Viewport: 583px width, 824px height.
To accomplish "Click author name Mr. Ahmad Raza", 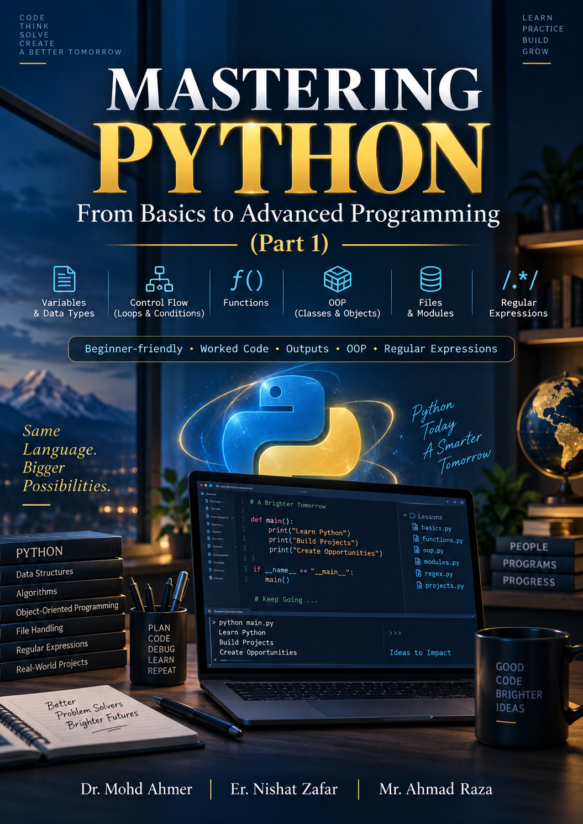I will click(435, 789).
